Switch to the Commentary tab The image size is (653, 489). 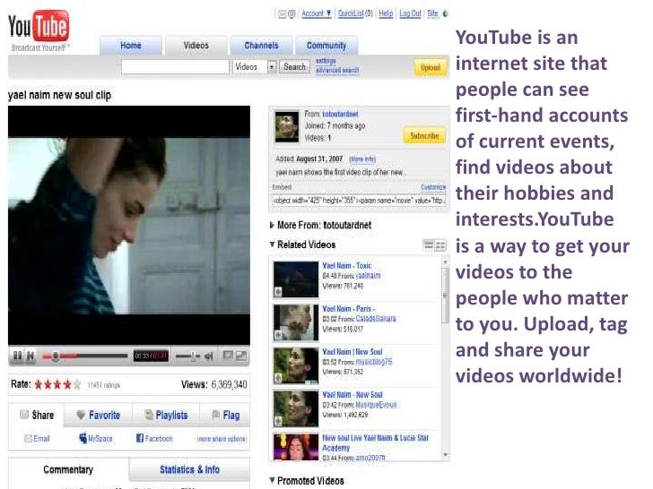point(68,469)
